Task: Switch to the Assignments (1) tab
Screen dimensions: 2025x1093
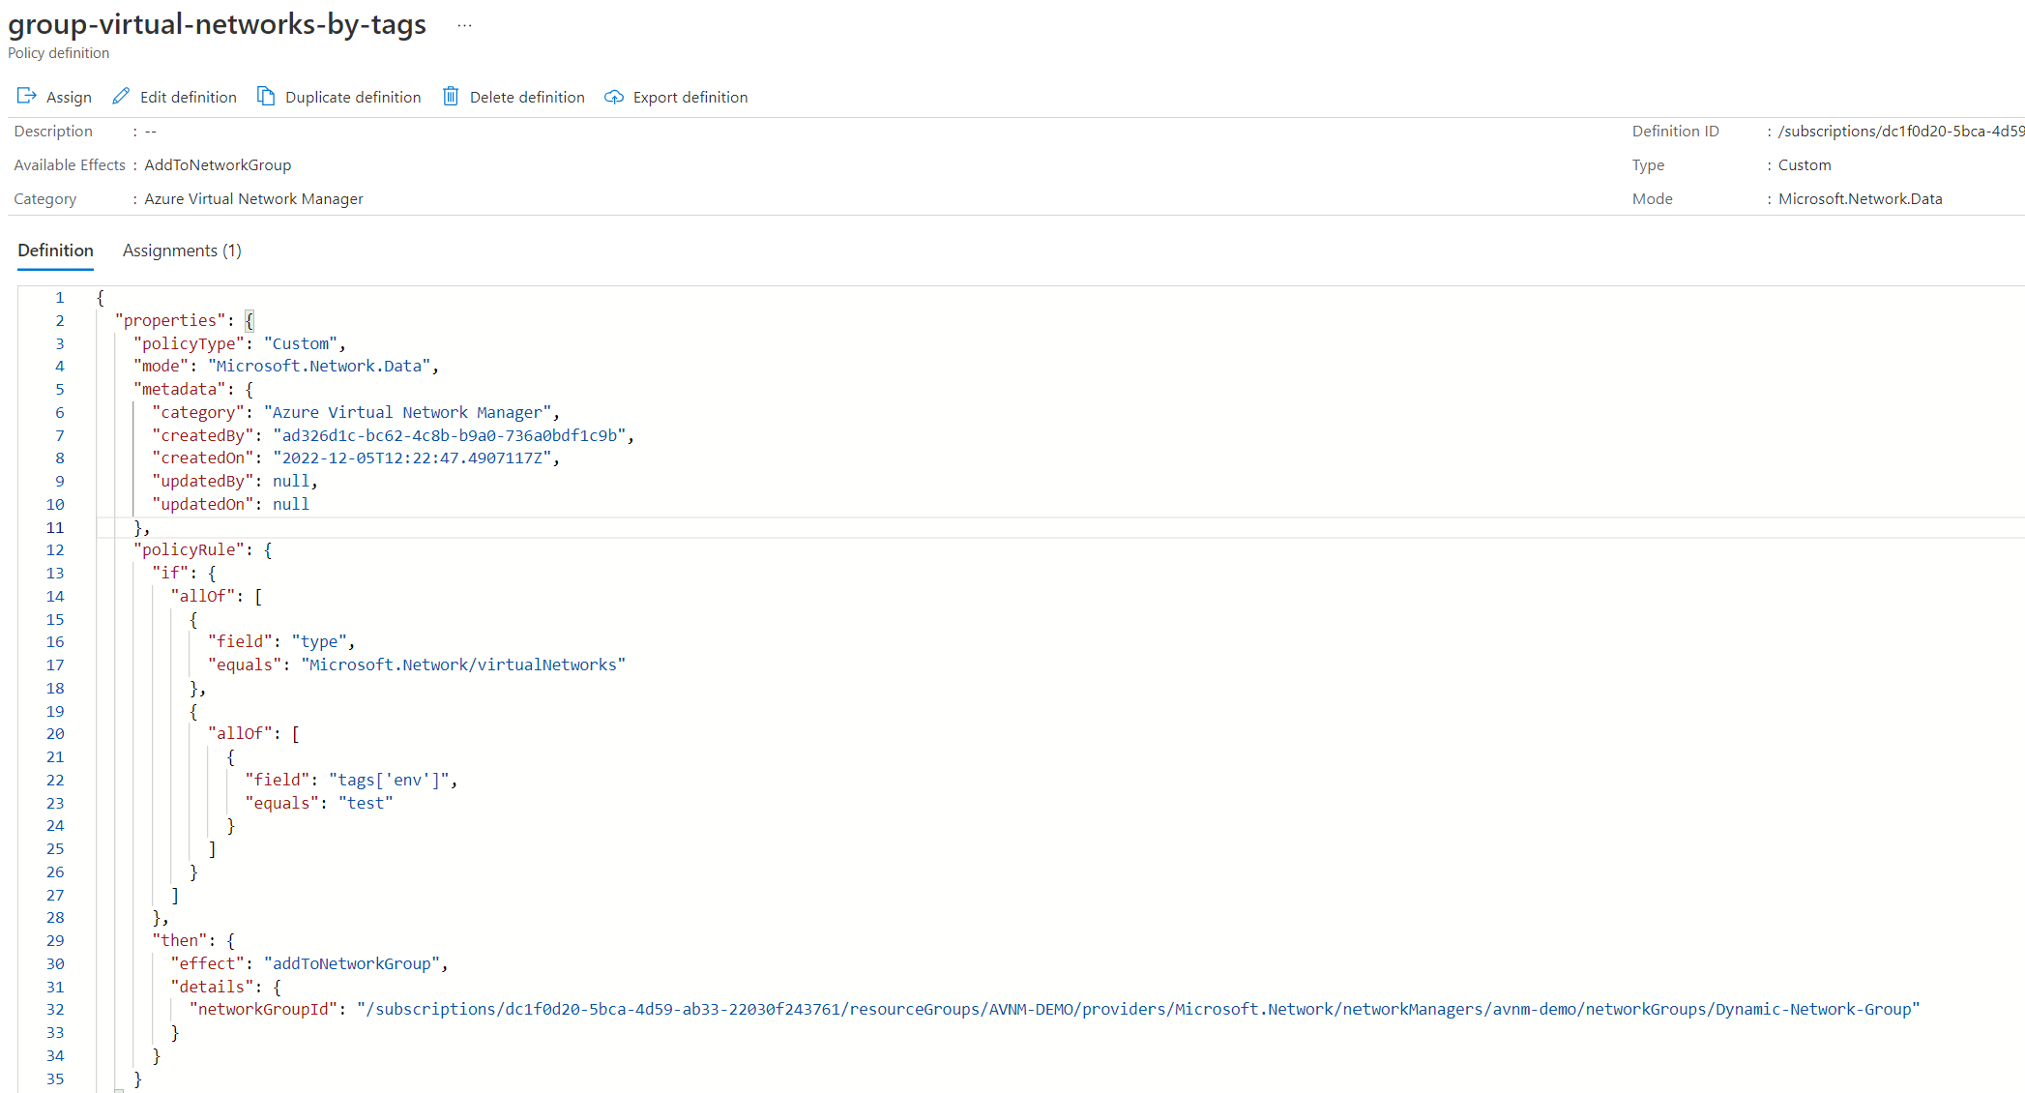Action: (182, 251)
